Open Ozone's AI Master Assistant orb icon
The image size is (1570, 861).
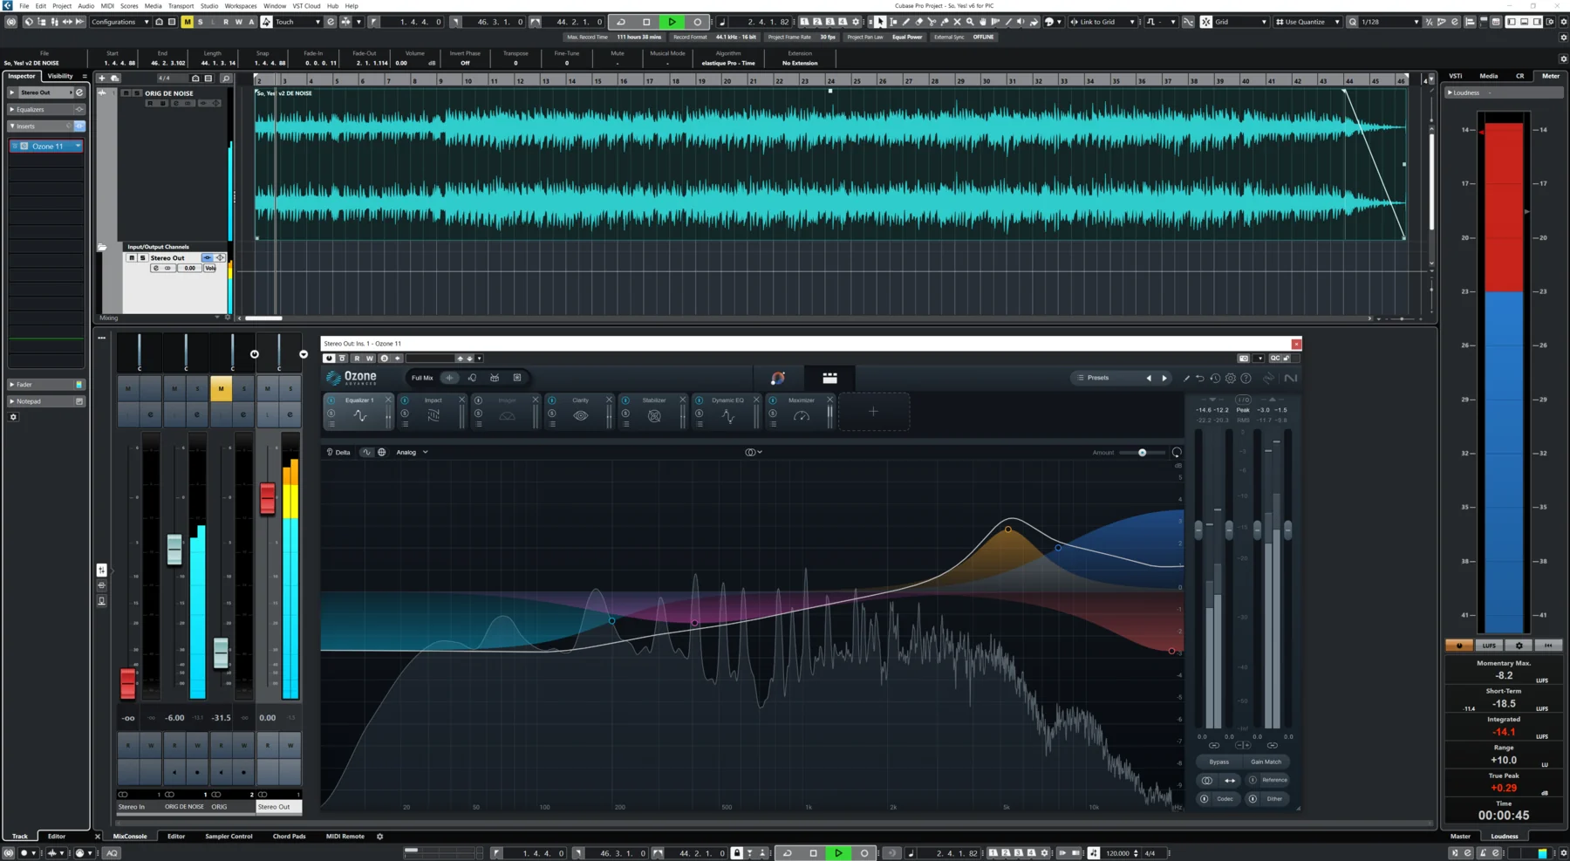pos(776,377)
